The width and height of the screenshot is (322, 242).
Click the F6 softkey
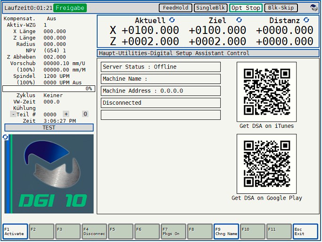tap(147, 232)
